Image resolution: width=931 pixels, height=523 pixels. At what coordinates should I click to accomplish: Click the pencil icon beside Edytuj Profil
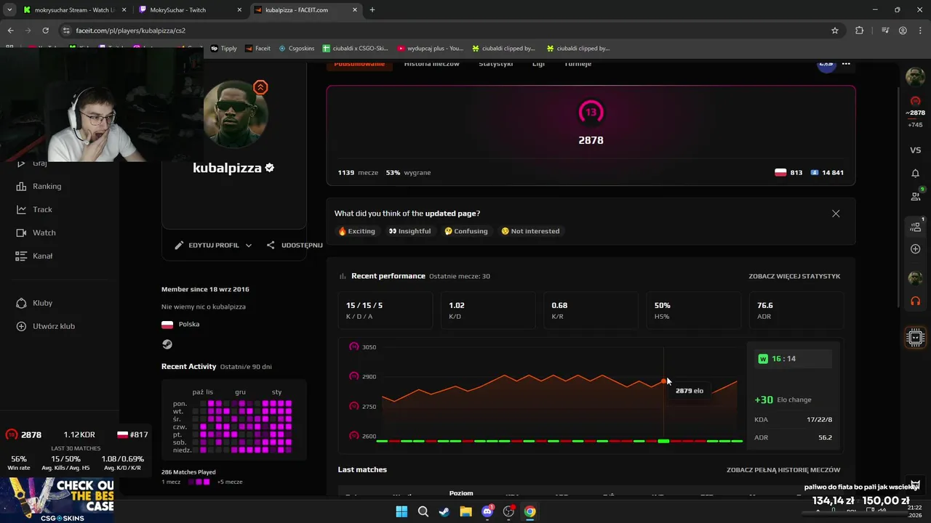(x=179, y=246)
